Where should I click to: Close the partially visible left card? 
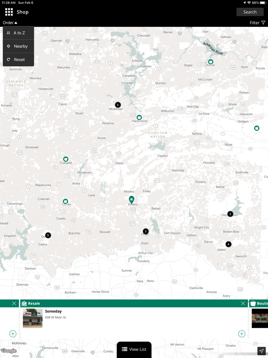(14, 303)
